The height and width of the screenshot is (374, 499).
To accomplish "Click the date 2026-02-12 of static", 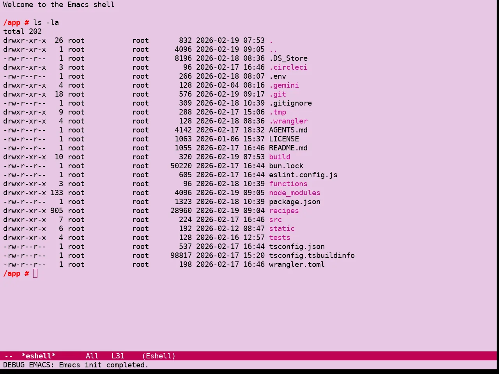I will (x=218, y=229).
